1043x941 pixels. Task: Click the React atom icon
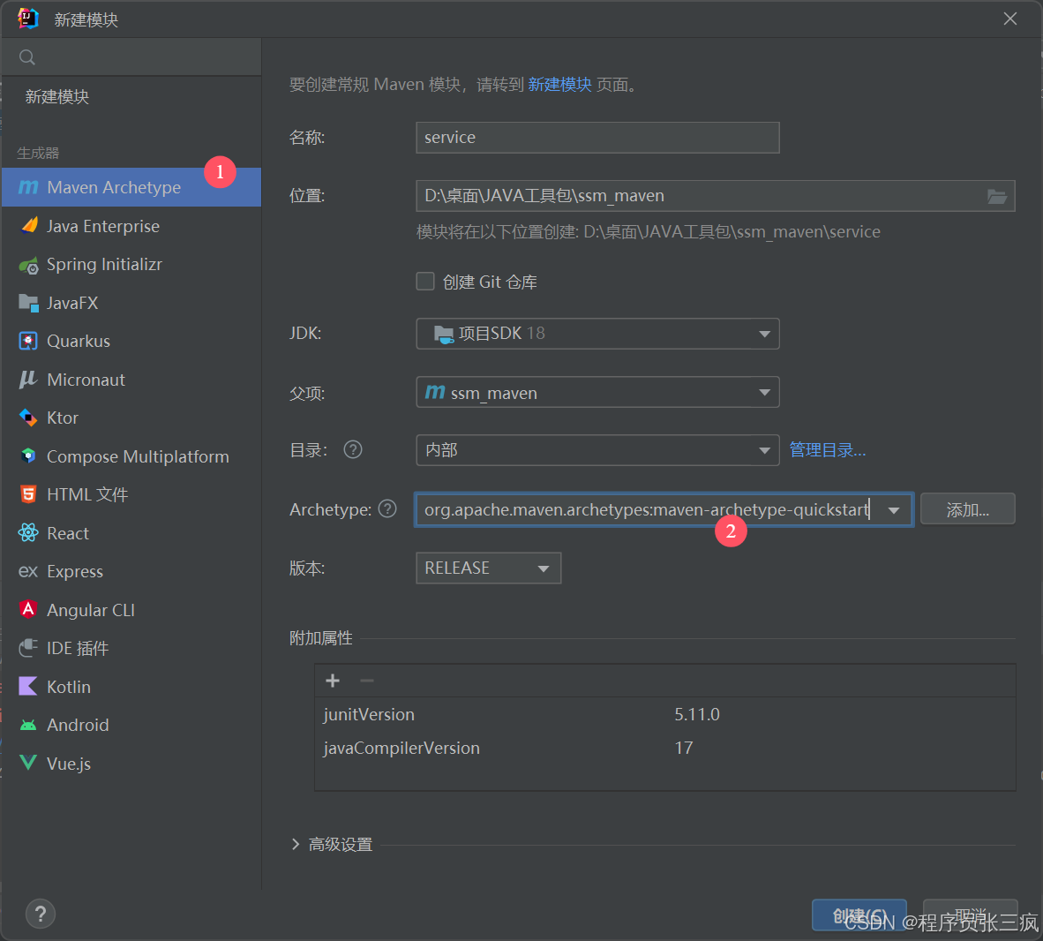pyautogui.click(x=28, y=533)
